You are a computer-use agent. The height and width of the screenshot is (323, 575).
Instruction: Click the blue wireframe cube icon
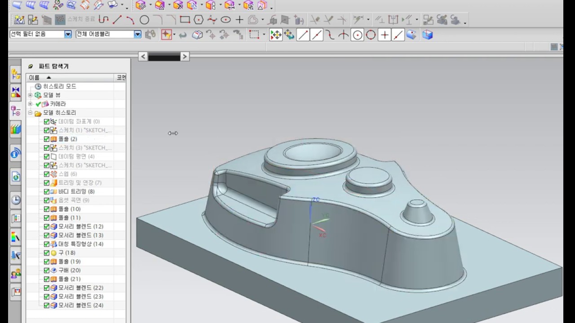[427, 35]
